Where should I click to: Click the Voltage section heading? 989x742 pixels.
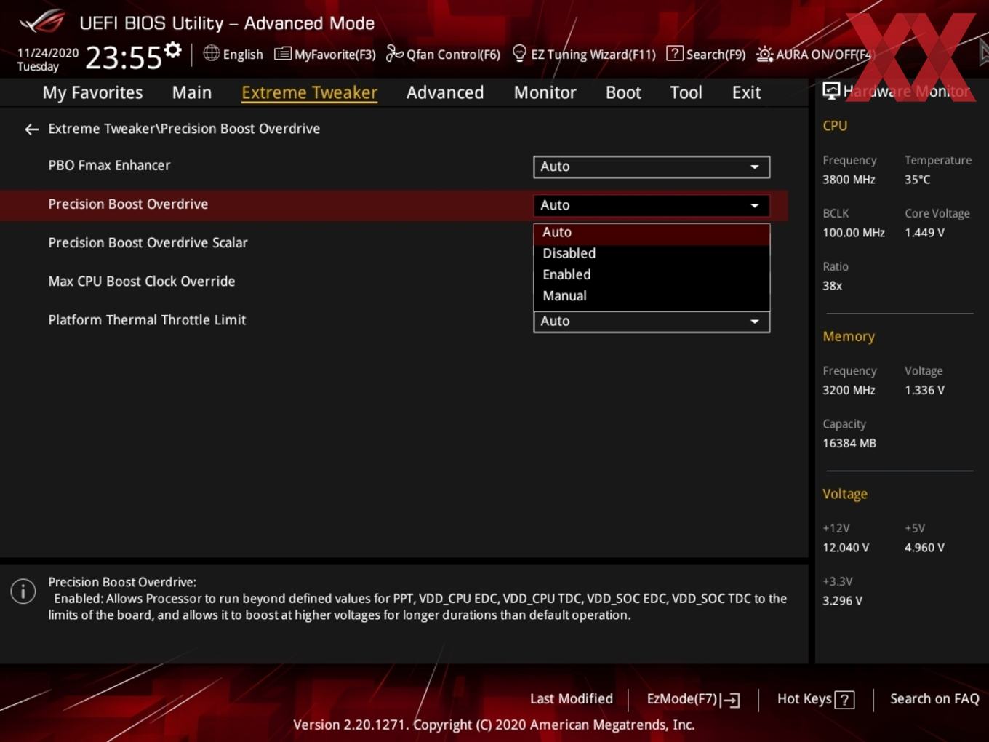click(x=845, y=494)
